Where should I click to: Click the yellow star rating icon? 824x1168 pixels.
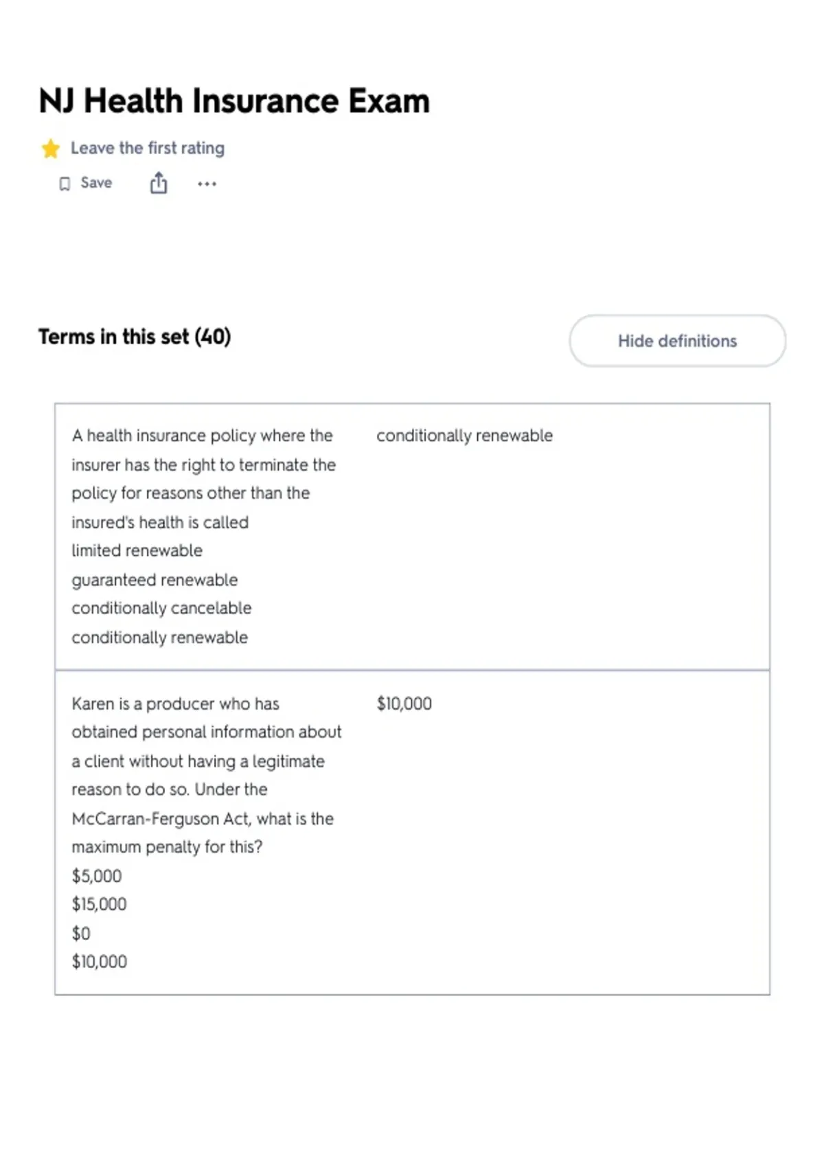50,148
